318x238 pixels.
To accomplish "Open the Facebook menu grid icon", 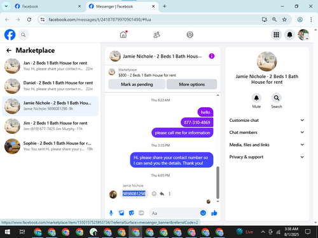I will click(x=276, y=35).
